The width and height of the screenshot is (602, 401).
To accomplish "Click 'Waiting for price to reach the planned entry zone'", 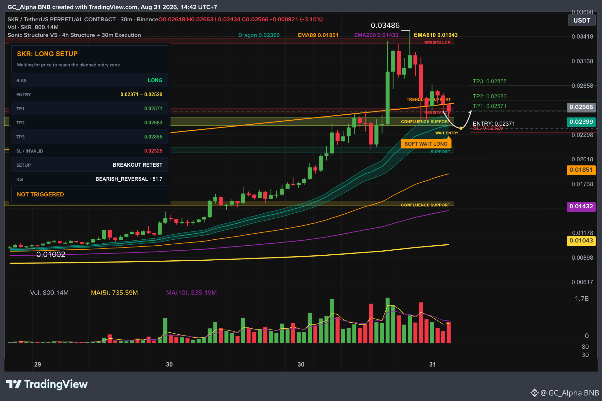I will click(x=68, y=65).
